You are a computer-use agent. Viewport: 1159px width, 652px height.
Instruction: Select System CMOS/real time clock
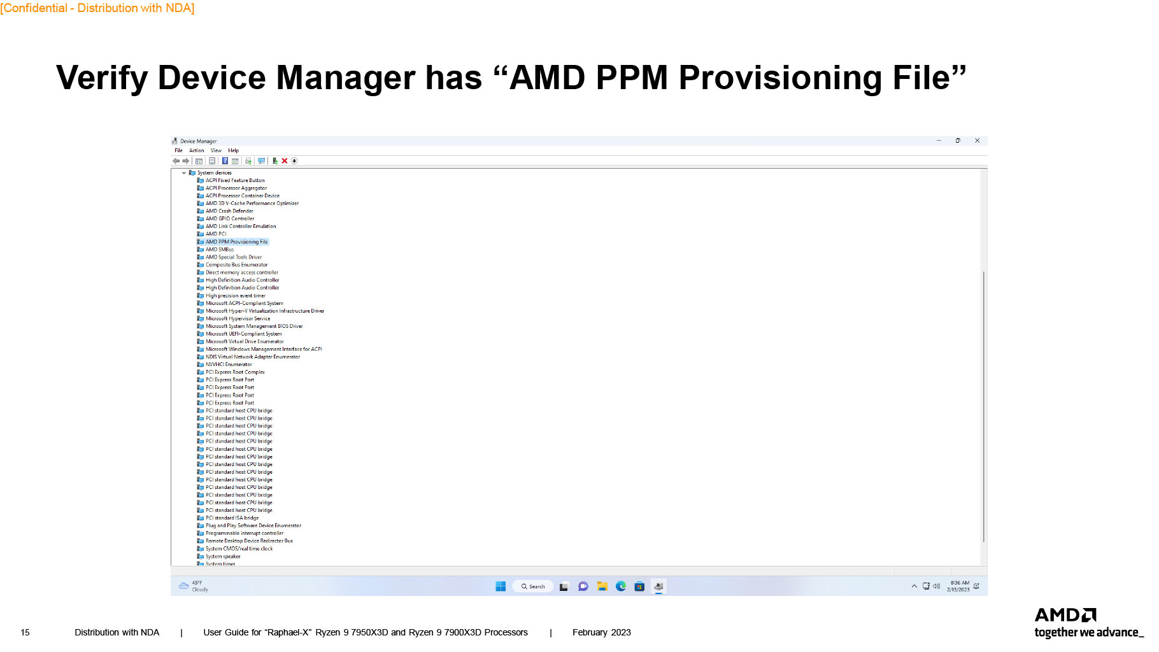[x=239, y=549]
